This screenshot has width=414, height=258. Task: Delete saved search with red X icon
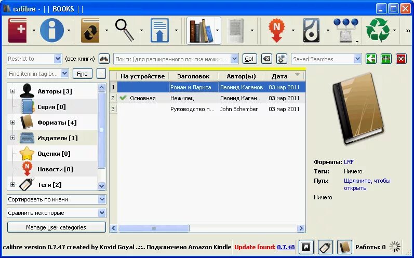[401, 59]
